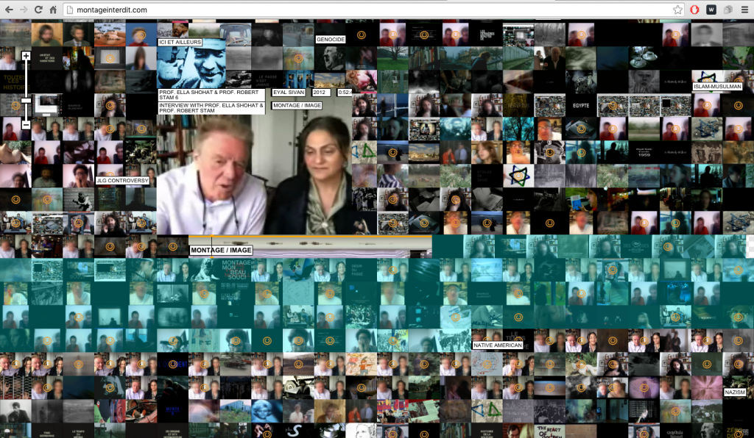Select the JLG CONTROVERSY tag
Image resolution: width=754 pixels, height=438 pixels.
pos(122,180)
